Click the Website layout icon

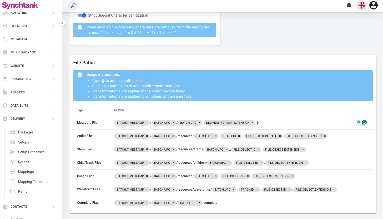(5, 66)
